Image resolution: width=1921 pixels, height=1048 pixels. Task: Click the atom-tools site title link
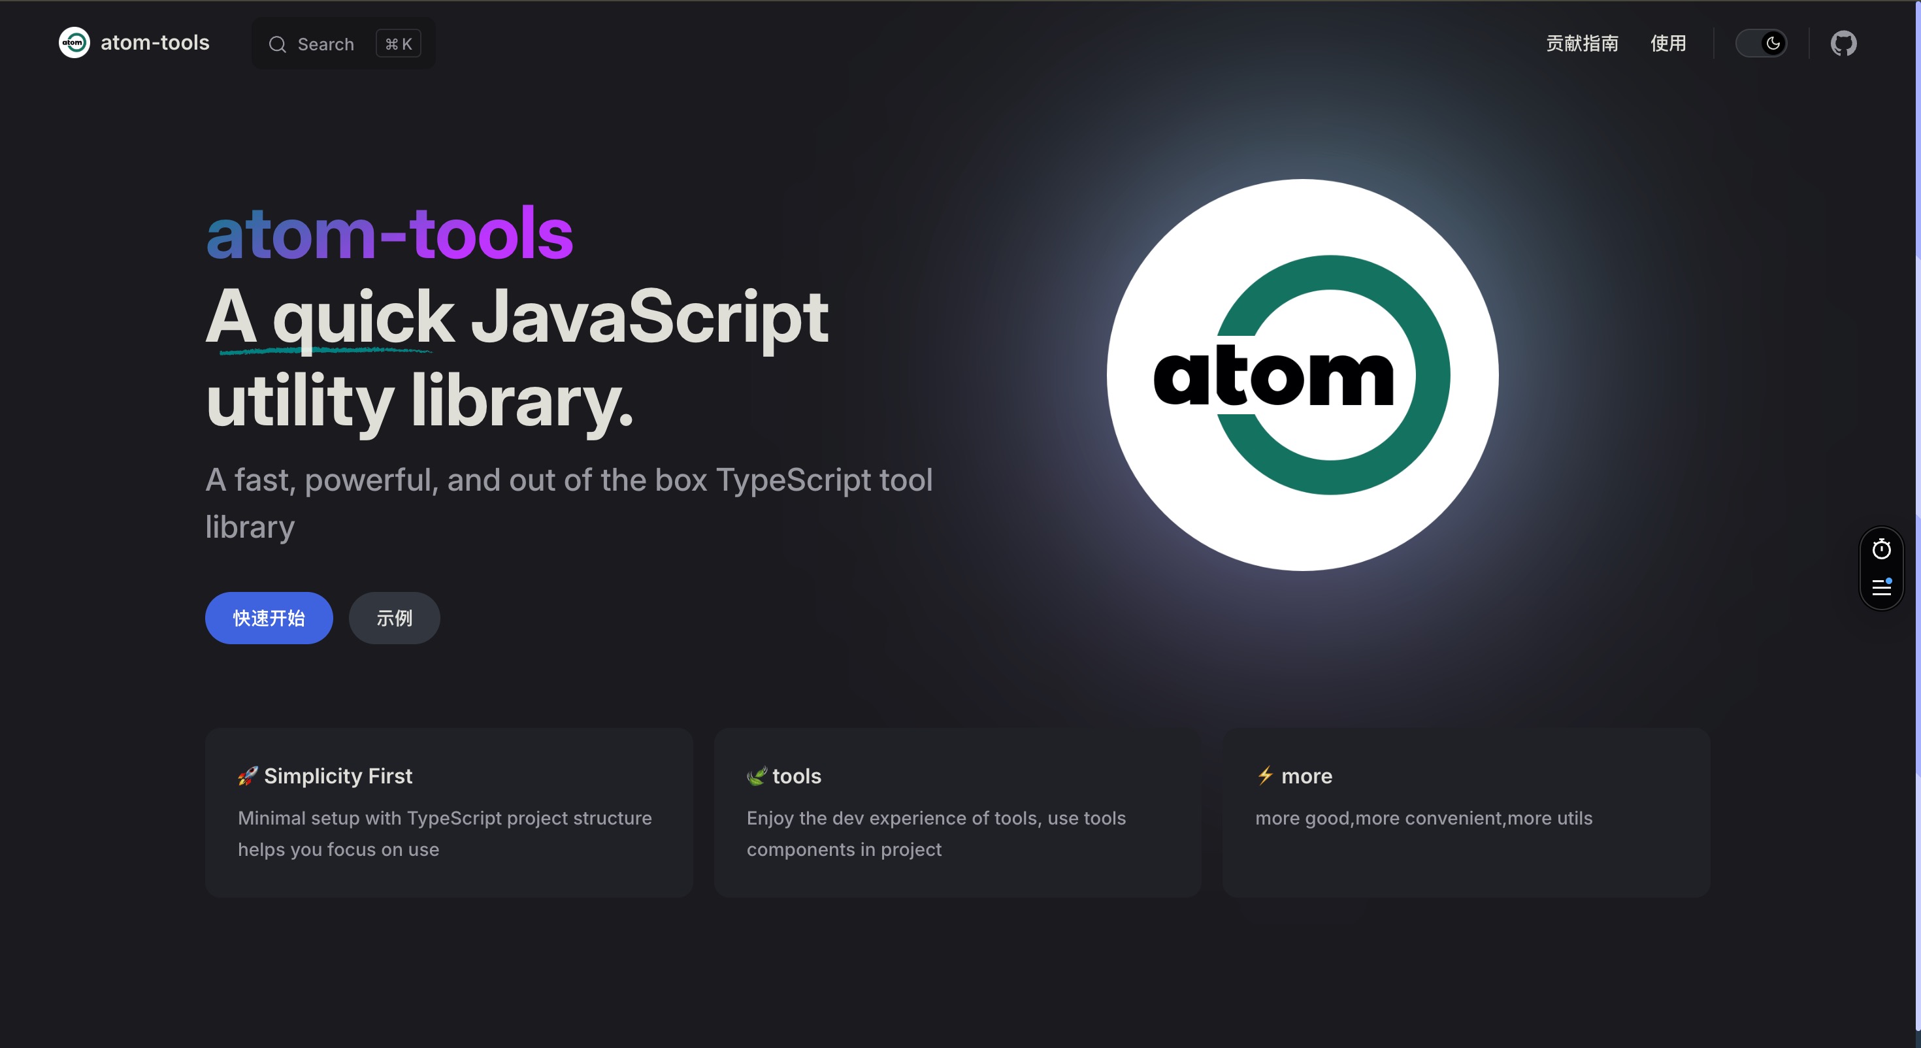click(155, 43)
